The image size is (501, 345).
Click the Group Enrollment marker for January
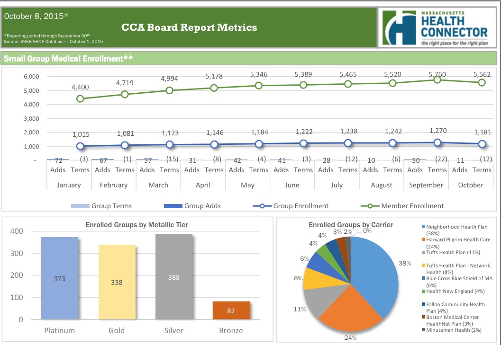tap(80, 146)
